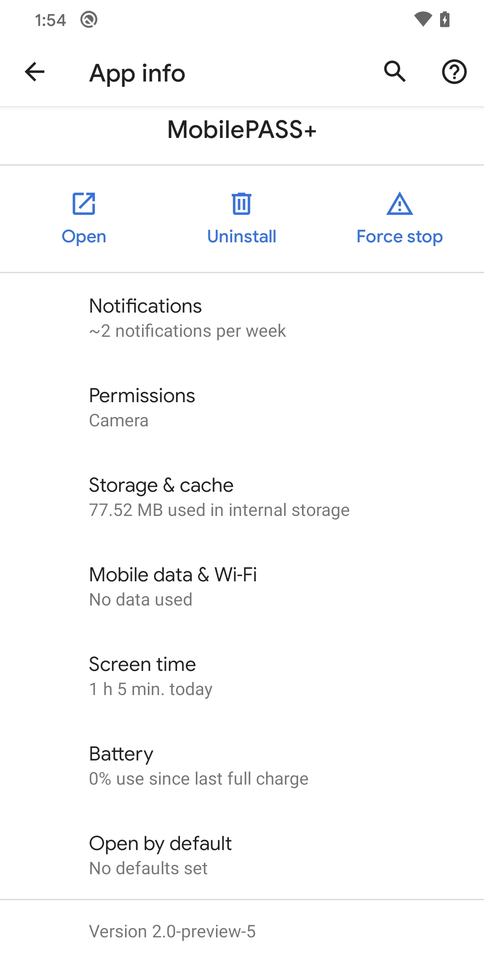Tap the help question mark icon
Screen dimensions: 484x962
pos(454,72)
